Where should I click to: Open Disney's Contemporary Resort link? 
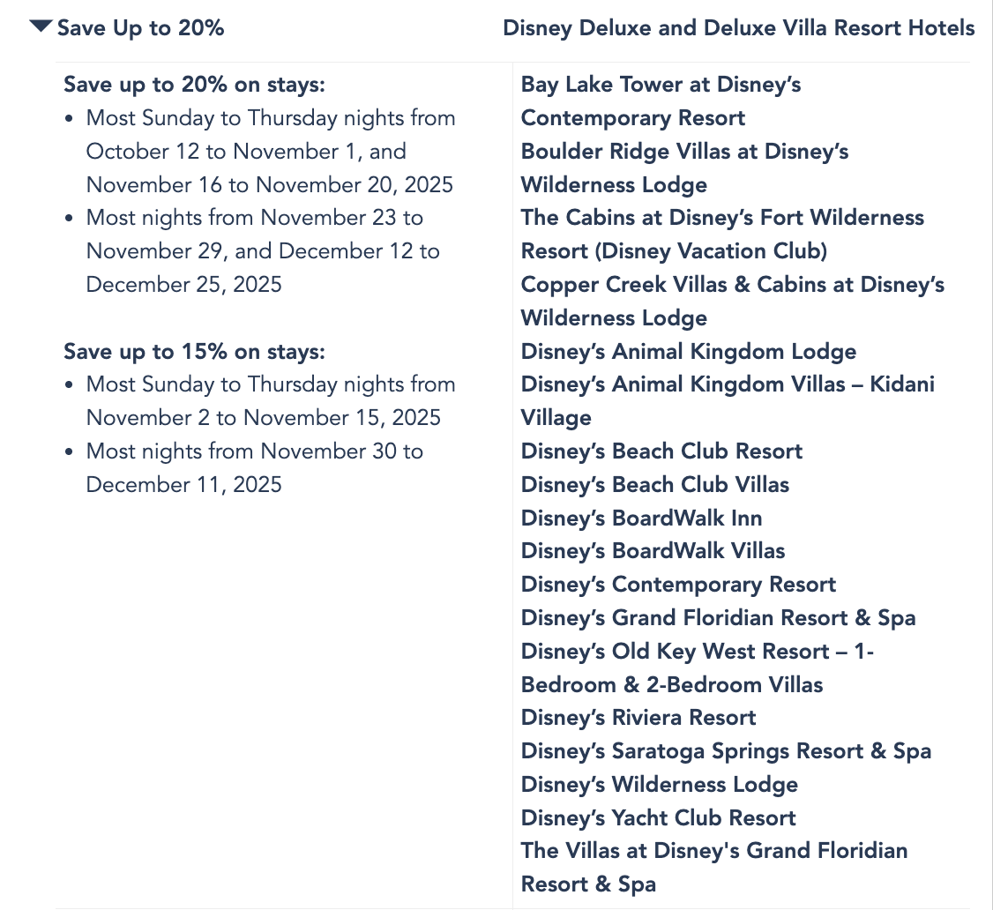coord(678,585)
